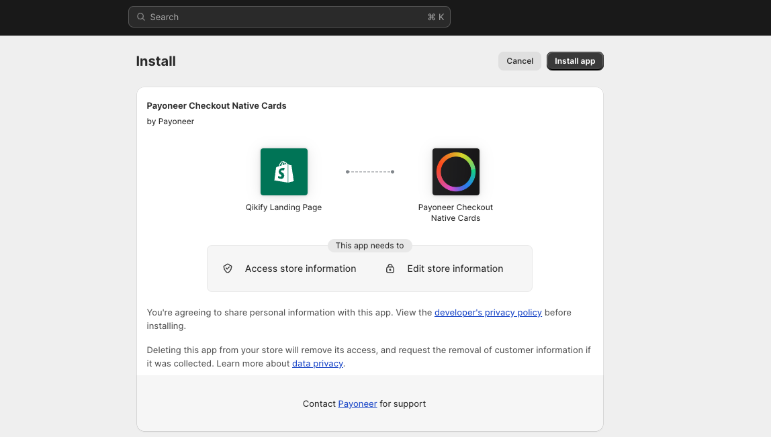Screen dimensions: 771x437
Task: Open the Payoneer support link
Action: [357, 403]
